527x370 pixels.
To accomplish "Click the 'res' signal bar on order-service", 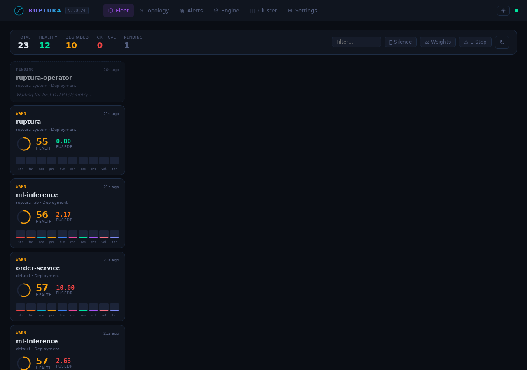I will click(83, 307).
